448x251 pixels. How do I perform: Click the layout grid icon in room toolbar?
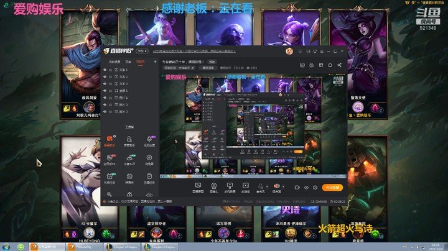321,65
